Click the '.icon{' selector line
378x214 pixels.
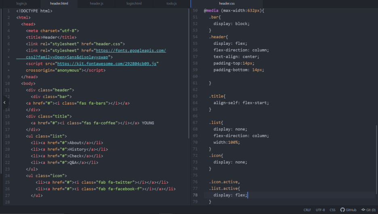(x=216, y=155)
